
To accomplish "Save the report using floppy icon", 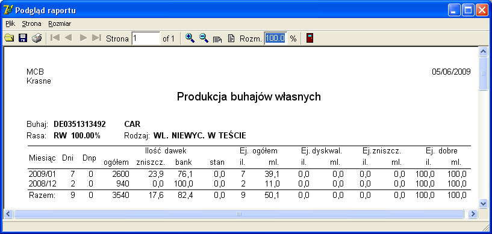I will point(23,38).
